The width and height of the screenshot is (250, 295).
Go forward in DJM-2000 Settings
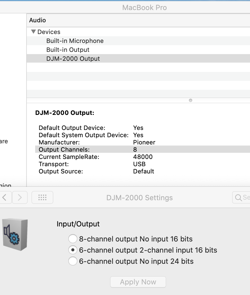pos(20,197)
